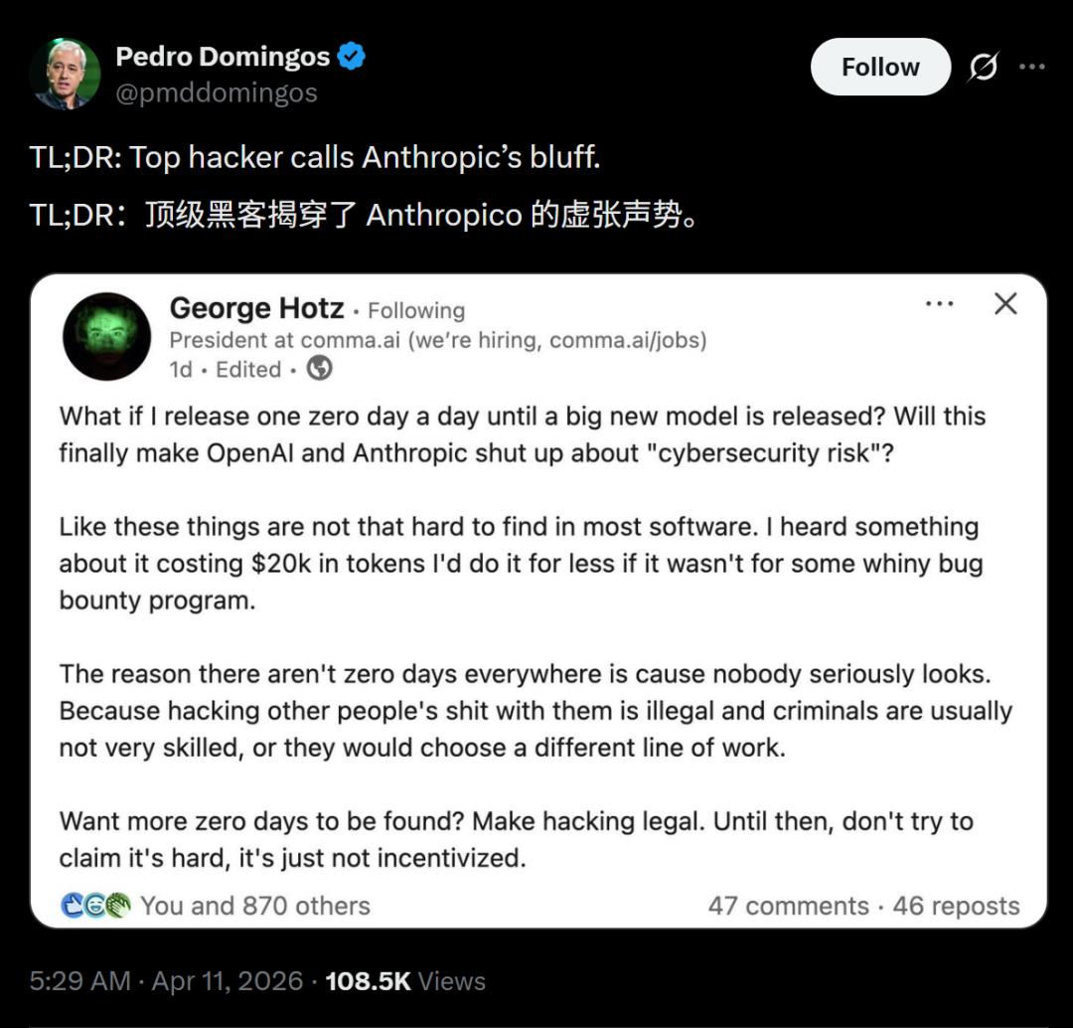Open the "You and 870 others" reactions

[x=255, y=906]
